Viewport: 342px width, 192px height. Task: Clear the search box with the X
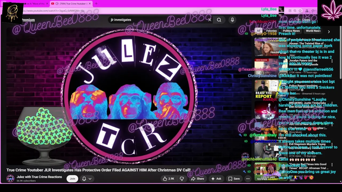210,20
